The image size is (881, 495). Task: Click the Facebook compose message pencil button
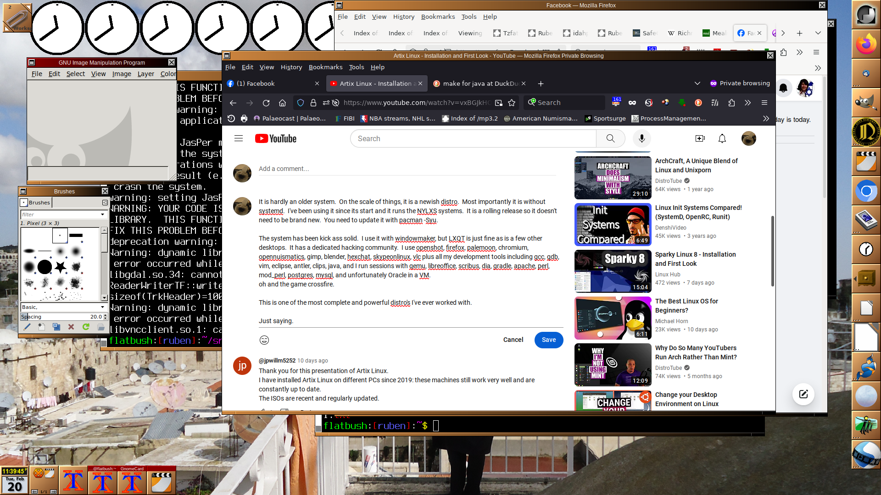[803, 394]
